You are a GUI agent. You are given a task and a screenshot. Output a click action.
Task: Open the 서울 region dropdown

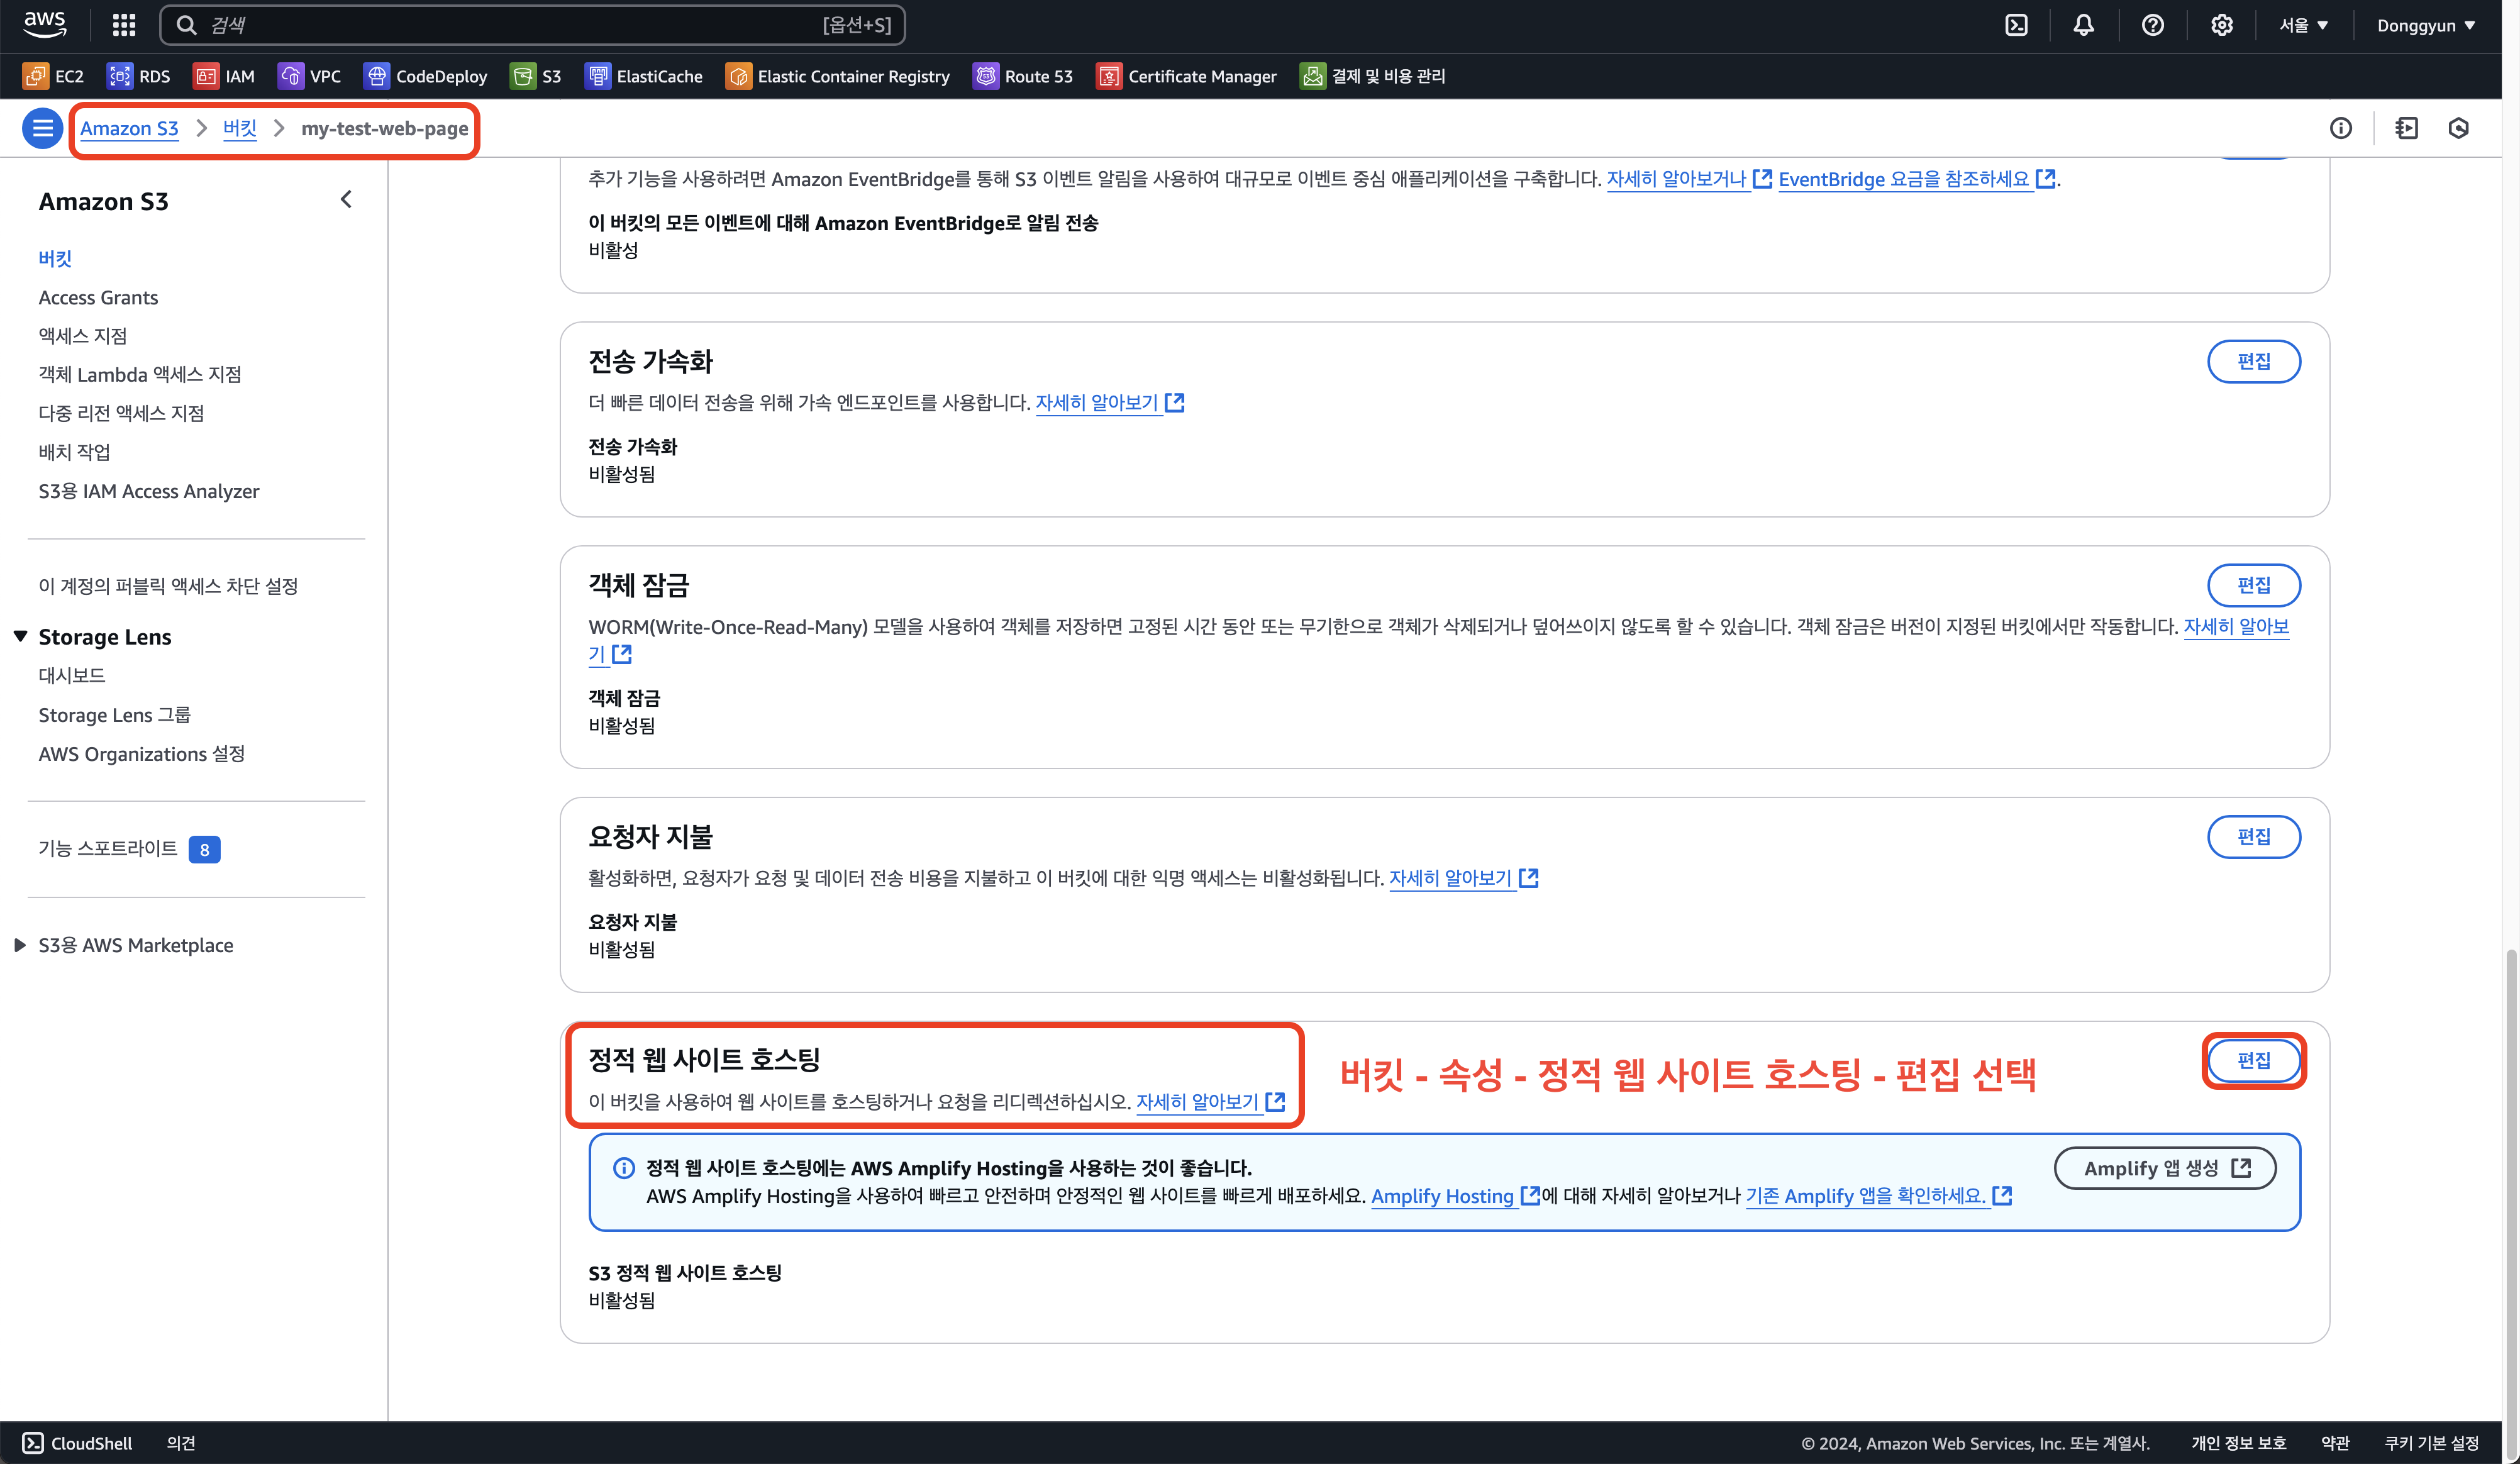click(x=2303, y=25)
